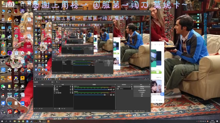Open the 文件(F) menu in OBS
Image resolution: width=220 pixels, height=123 pixels.
[35, 14]
